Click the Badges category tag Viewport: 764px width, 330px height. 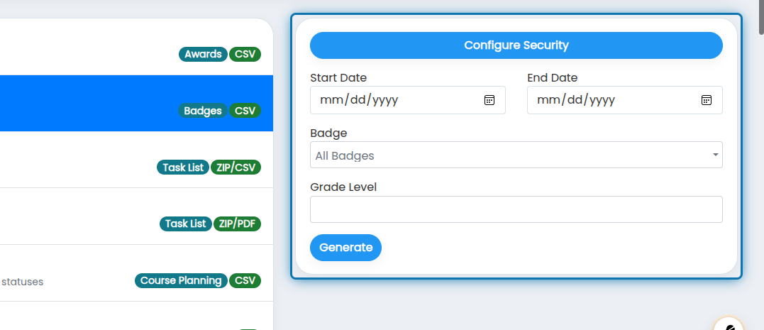[203, 111]
